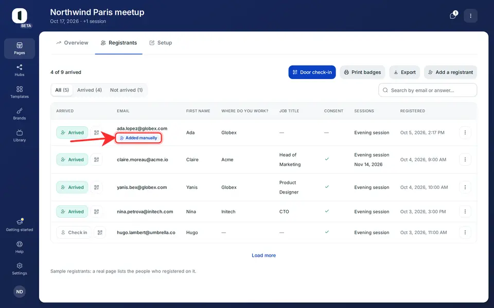Toggle Arrived status for Claire
The width and height of the screenshot is (494, 308).
(72, 160)
